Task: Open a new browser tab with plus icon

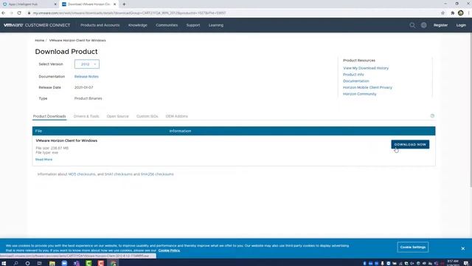Action: coord(124,4)
